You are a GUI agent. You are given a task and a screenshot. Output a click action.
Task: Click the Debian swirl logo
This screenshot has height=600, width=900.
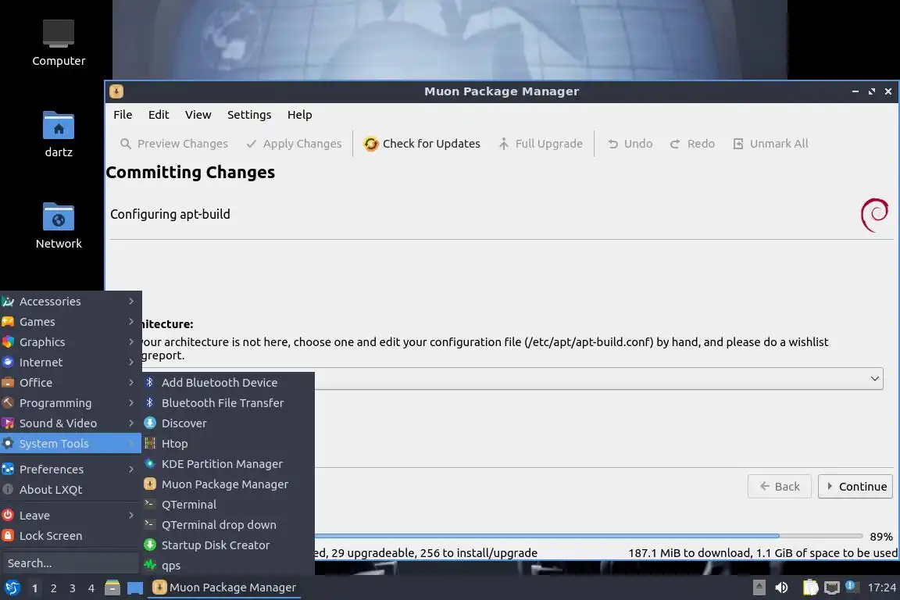click(875, 216)
